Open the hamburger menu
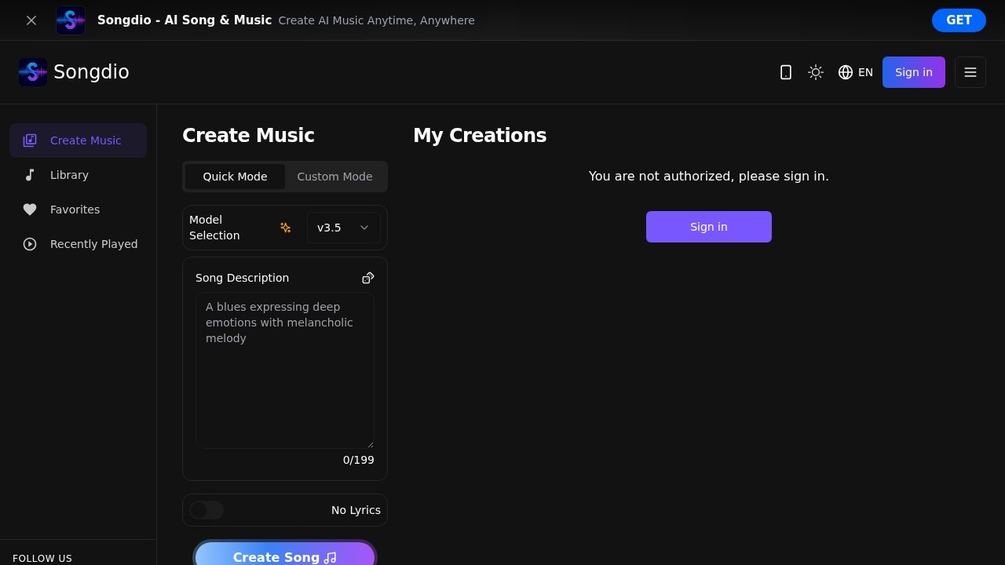This screenshot has height=565, width=1005. click(970, 72)
